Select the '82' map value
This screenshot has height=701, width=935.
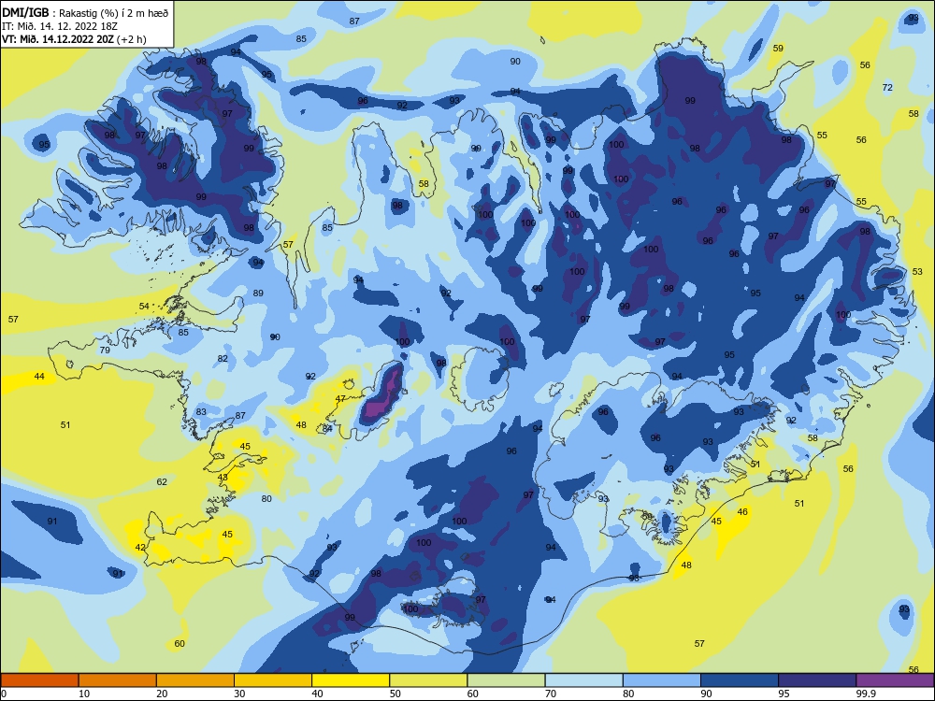coord(223,358)
